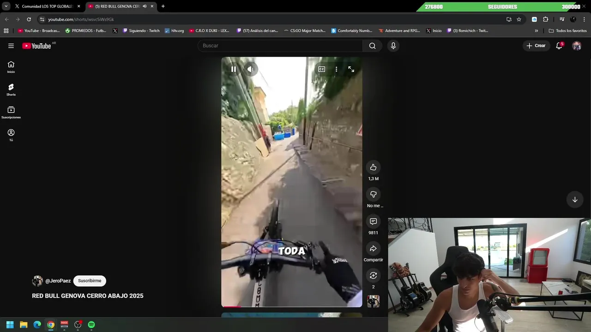The height and width of the screenshot is (332, 591).
Task: Open Siguiendo - Twitch bookmark
Action: click(x=141, y=31)
